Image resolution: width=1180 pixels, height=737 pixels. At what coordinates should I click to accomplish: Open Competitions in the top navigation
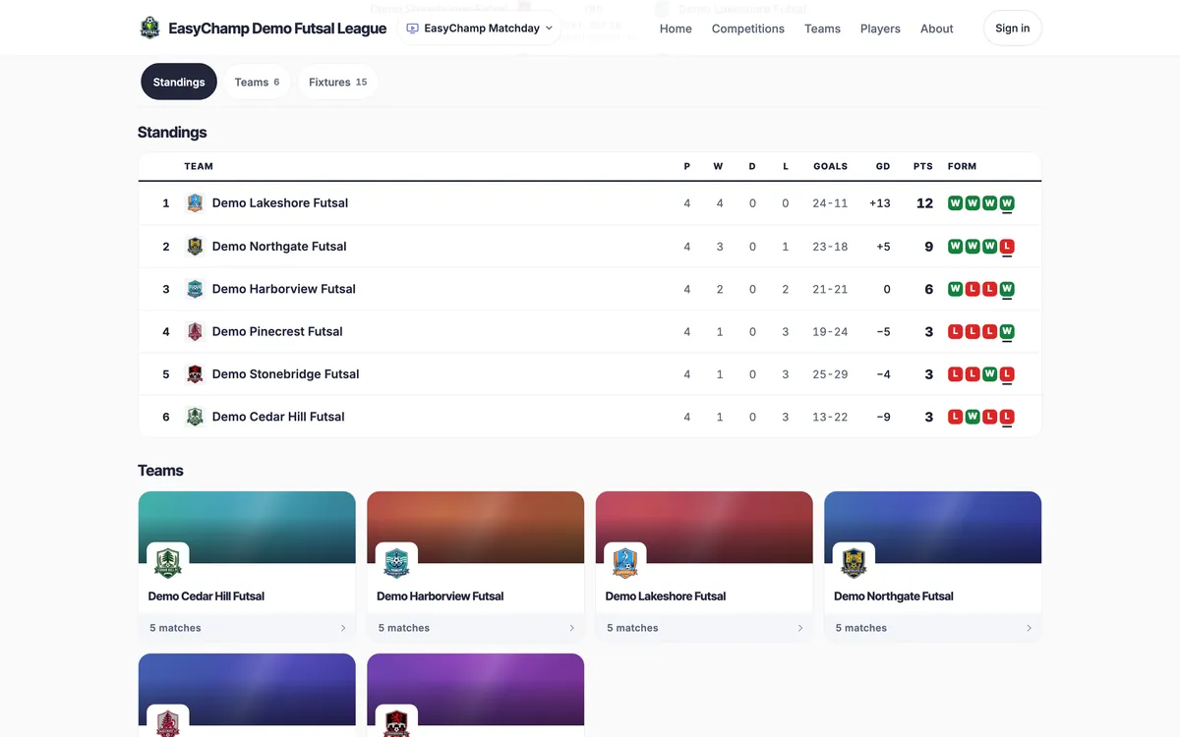[748, 28]
